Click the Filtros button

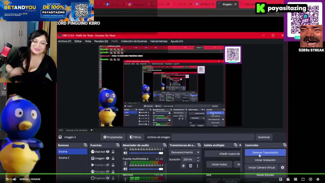[135, 137]
